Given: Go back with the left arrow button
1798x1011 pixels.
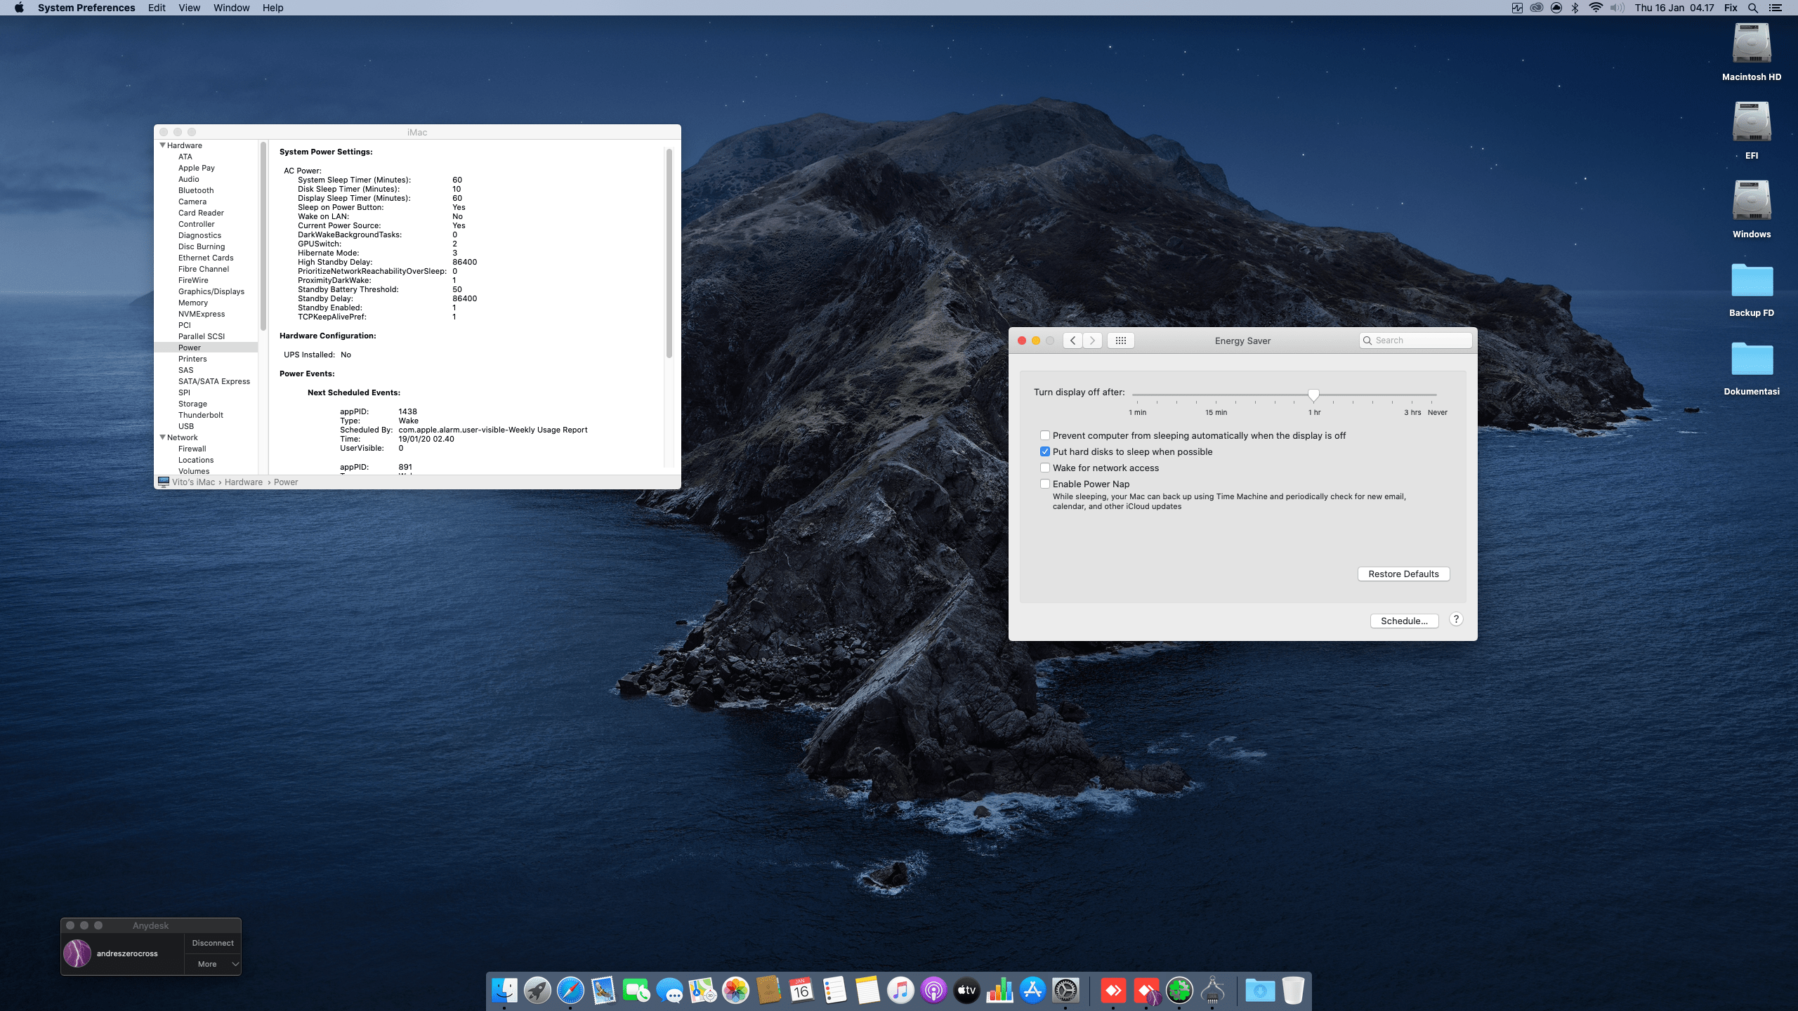Looking at the screenshot, I should point(1072,341).
